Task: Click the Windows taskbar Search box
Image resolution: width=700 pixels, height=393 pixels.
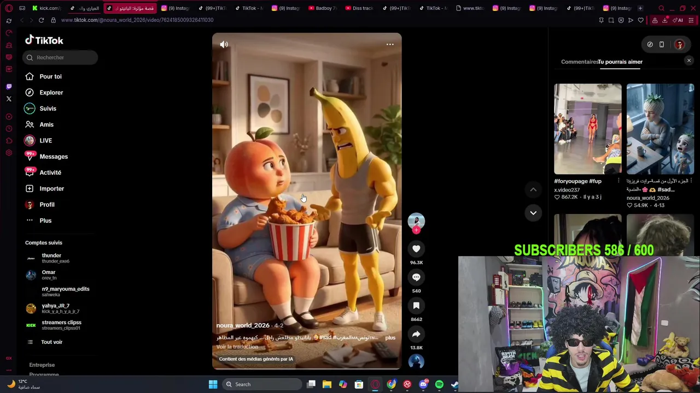Action: click(x=262, y=384)
